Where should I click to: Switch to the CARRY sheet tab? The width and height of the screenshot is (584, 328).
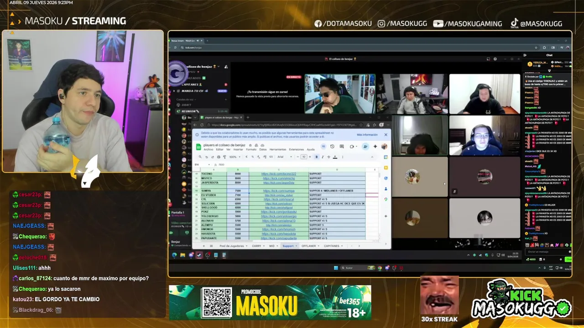click(x=256, y=246)
